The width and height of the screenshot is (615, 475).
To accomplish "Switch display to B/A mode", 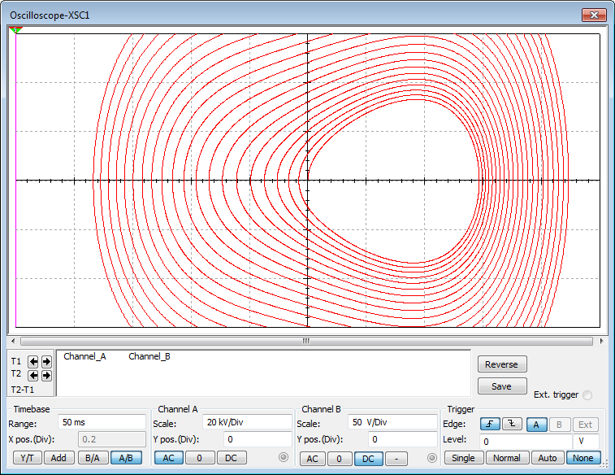I will 93,458.
